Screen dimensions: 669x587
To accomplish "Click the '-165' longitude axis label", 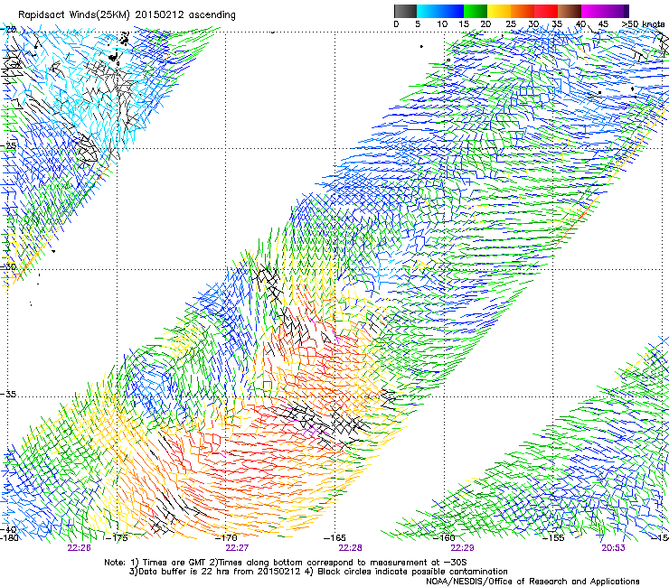I will (334, 537).
